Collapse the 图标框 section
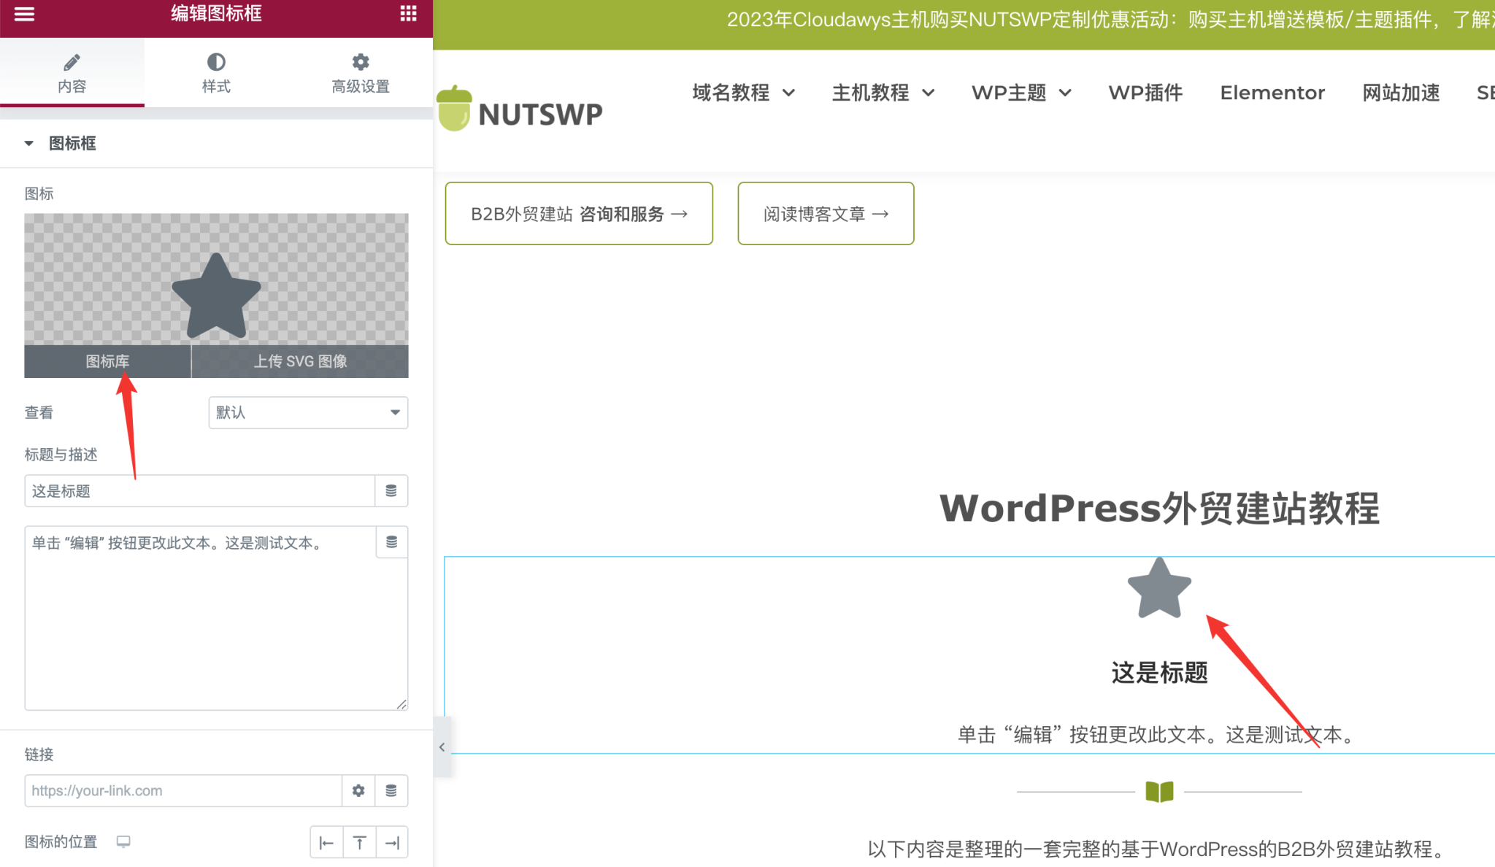This screenshot has width=1495, height=867. tap(29, 143)
